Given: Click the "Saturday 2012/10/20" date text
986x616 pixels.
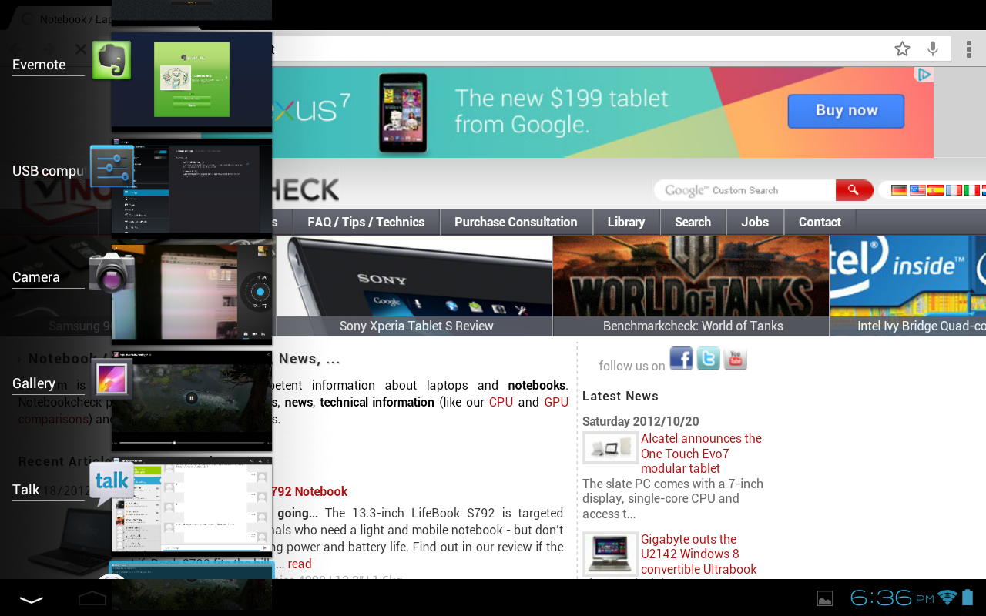Looking at the screenshot, I should click(x=641, y=421).
